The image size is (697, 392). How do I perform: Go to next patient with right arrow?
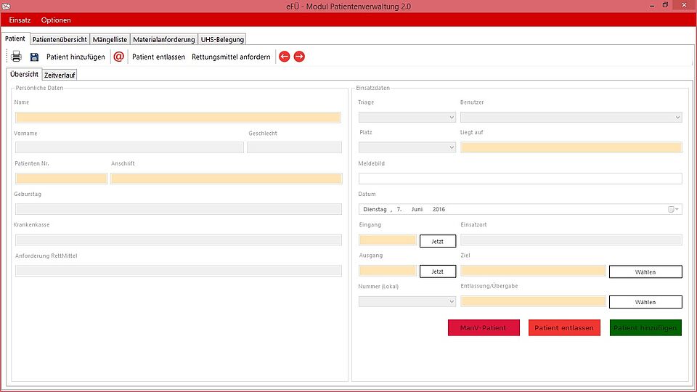[300, 57]
